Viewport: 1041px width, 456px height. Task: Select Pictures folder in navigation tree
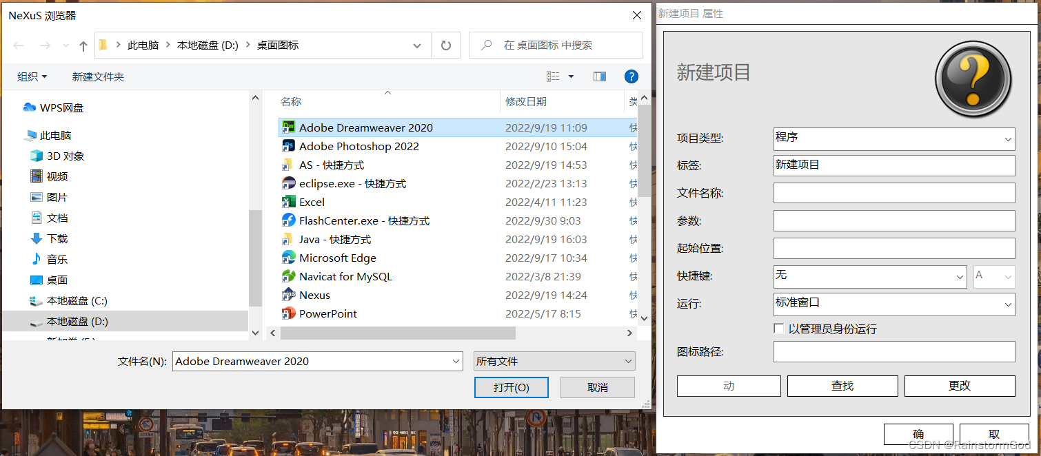click(49, 197)
